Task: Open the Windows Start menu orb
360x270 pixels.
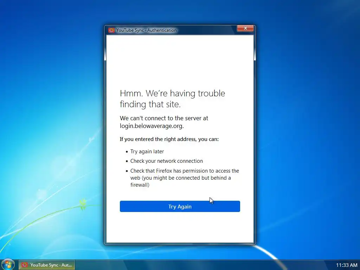Action: pyautogui.click(x=8, y=264)
